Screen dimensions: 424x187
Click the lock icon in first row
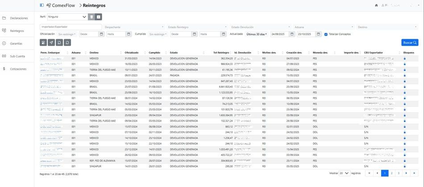pos(404,58)
